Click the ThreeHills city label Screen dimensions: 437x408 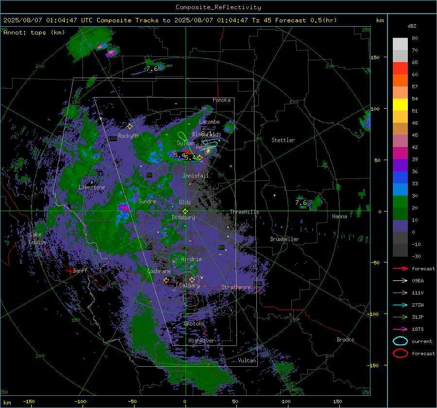coord(244,212)
